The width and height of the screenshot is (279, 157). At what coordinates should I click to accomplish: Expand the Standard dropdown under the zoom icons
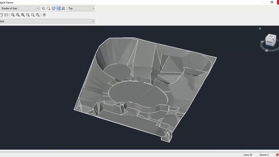(x=47, y=21)
